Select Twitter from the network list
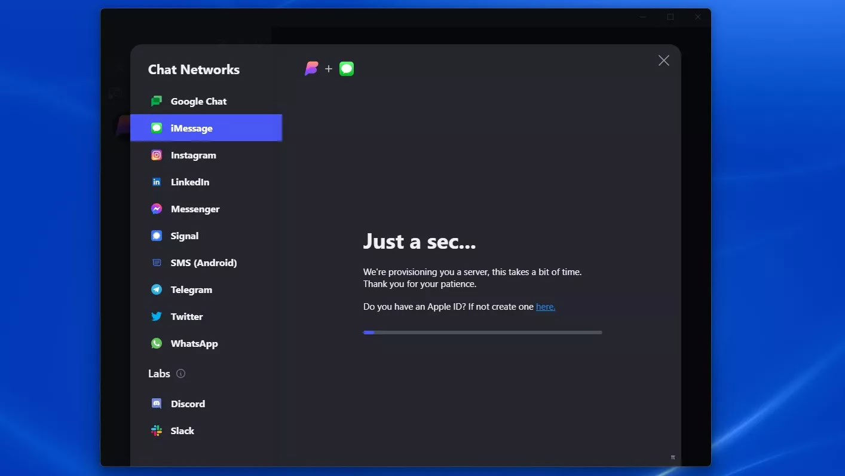 pyautogui.click(x=206, y=316)
